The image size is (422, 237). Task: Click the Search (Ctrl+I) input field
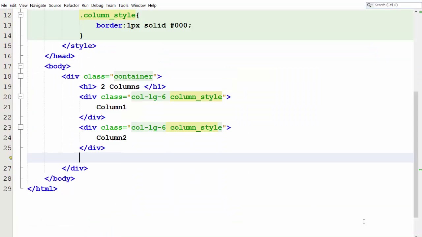[397, 5]
